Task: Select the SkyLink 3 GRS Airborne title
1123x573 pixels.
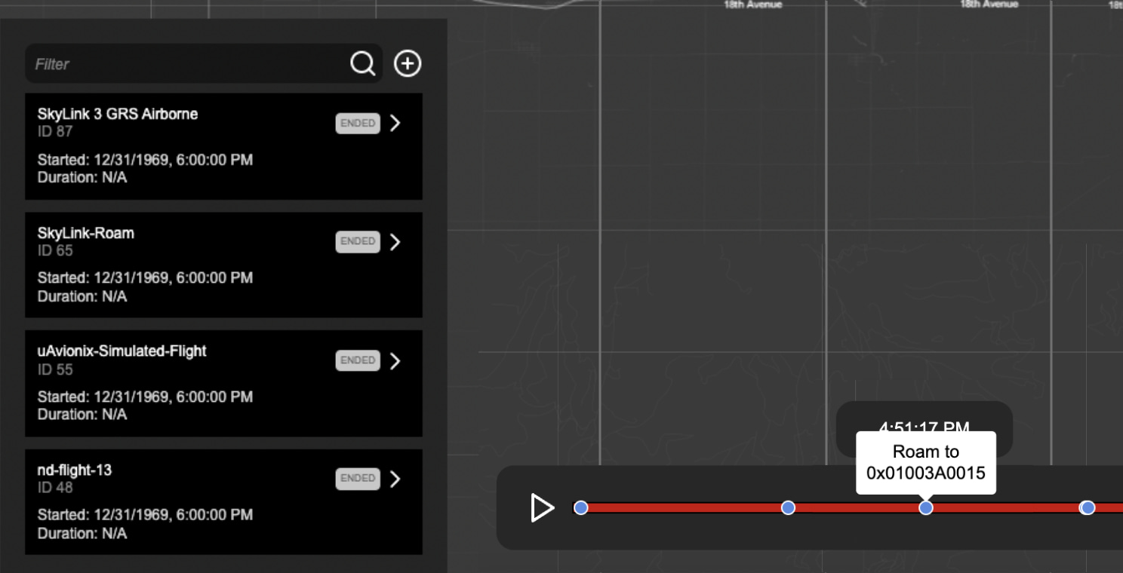Action: pos(118,115)
